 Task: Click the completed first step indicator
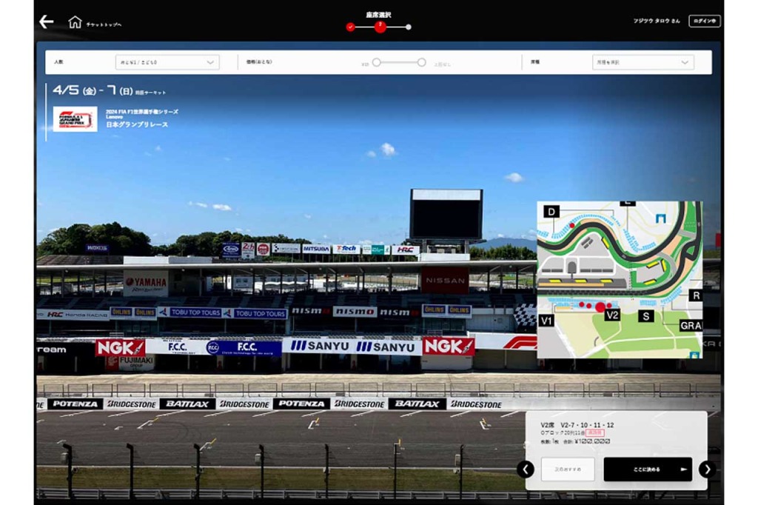(x=350, y=27)
